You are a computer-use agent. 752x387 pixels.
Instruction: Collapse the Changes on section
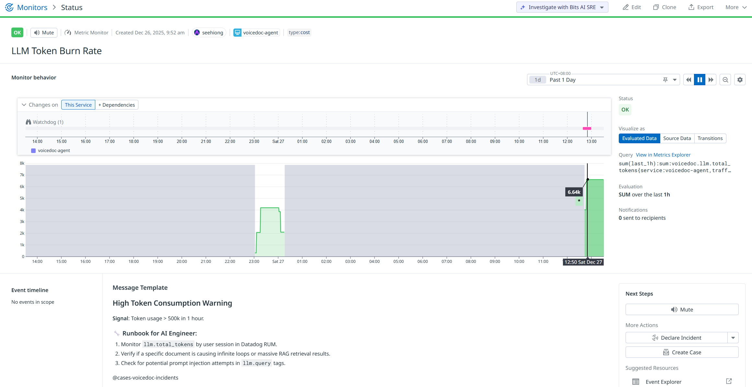24,104
